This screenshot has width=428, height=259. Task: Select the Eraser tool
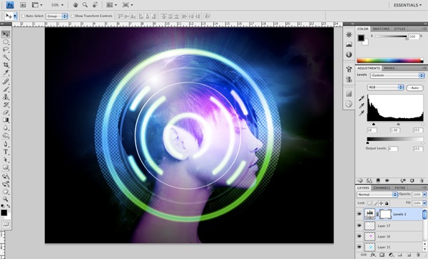6,112
